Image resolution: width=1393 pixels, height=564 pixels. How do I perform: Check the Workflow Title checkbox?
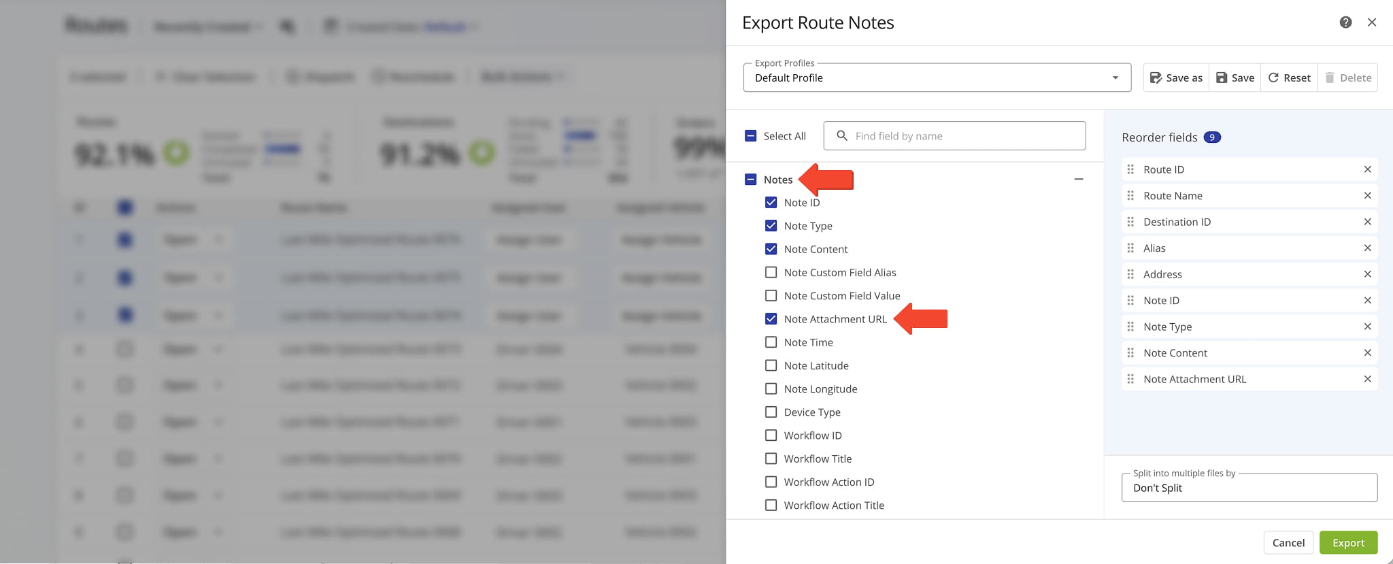pyautogui.click(x=771, y=459)
